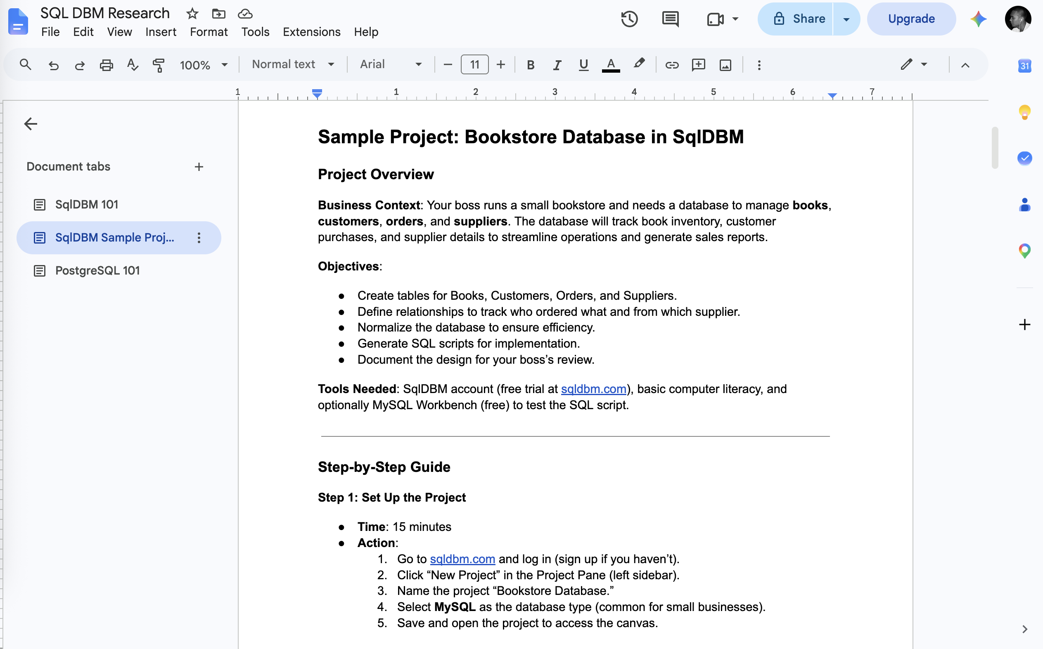This screenshot has width=1043, height=649.
Task: Open the Insert menu
Action: click(161, 32)
